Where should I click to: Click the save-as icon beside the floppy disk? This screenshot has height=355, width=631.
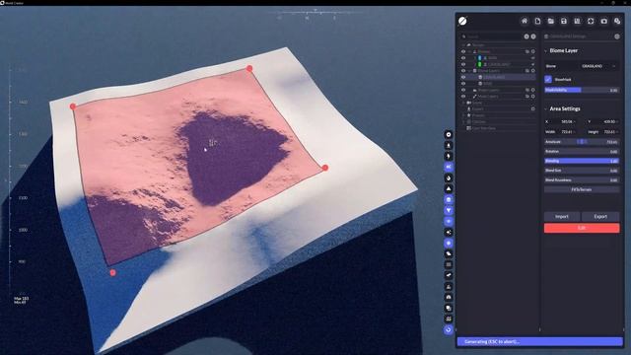click(577, 21)
